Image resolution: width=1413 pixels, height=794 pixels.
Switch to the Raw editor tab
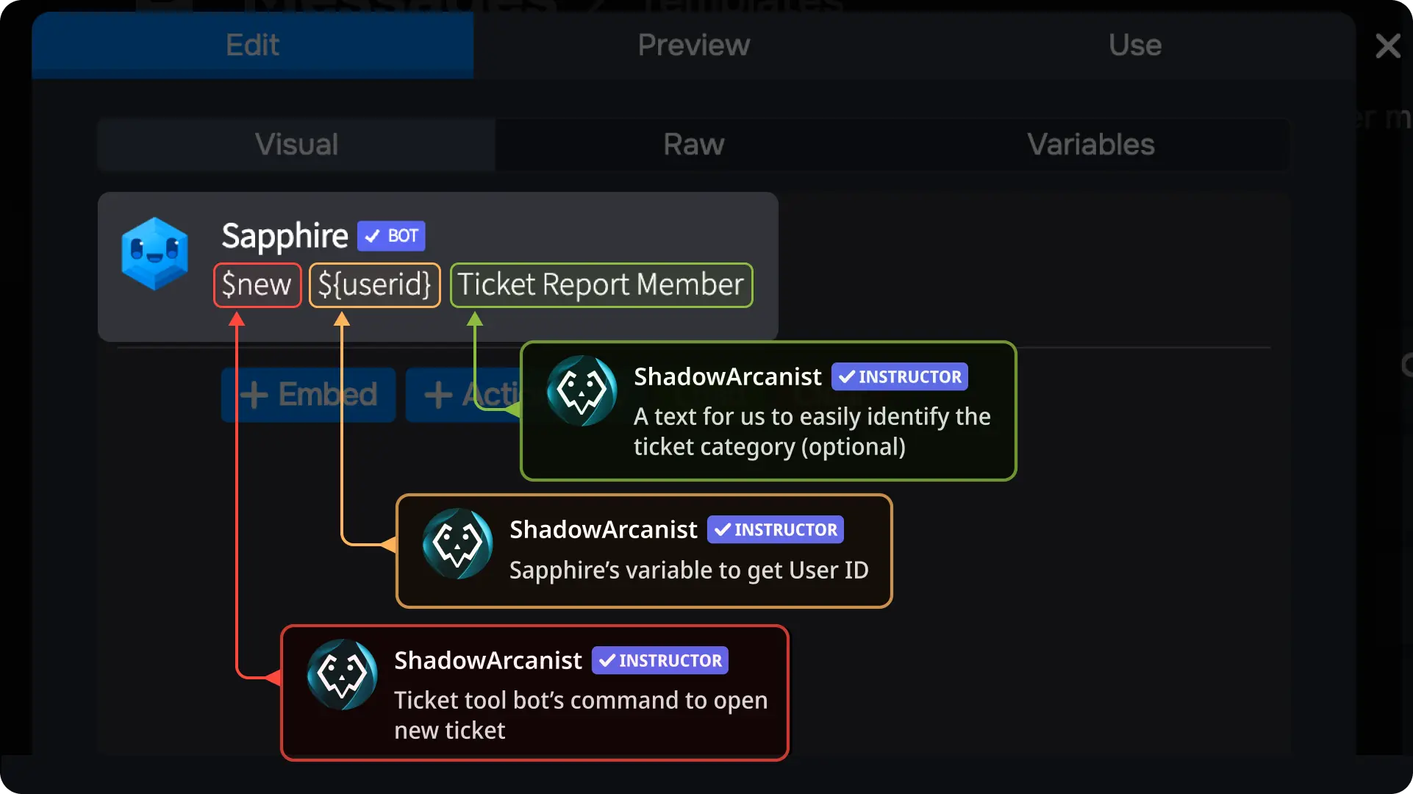coord(693,144)
